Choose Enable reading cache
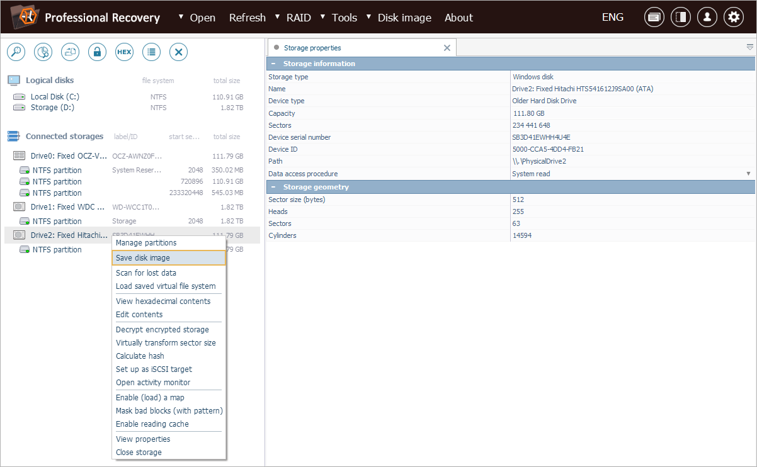This screenshot has width=757, height=467. pos(169,424)
